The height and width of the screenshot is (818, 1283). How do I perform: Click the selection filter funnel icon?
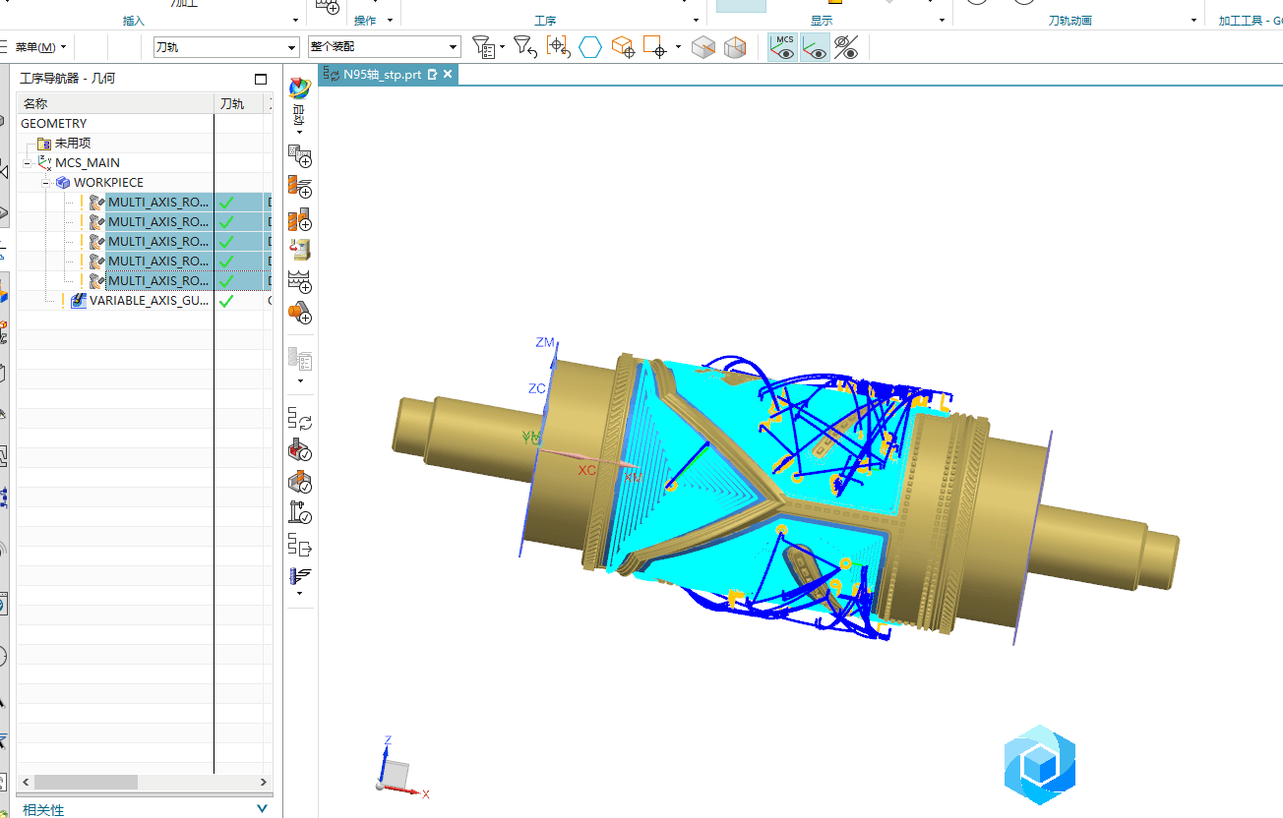[x=482, y=46]
